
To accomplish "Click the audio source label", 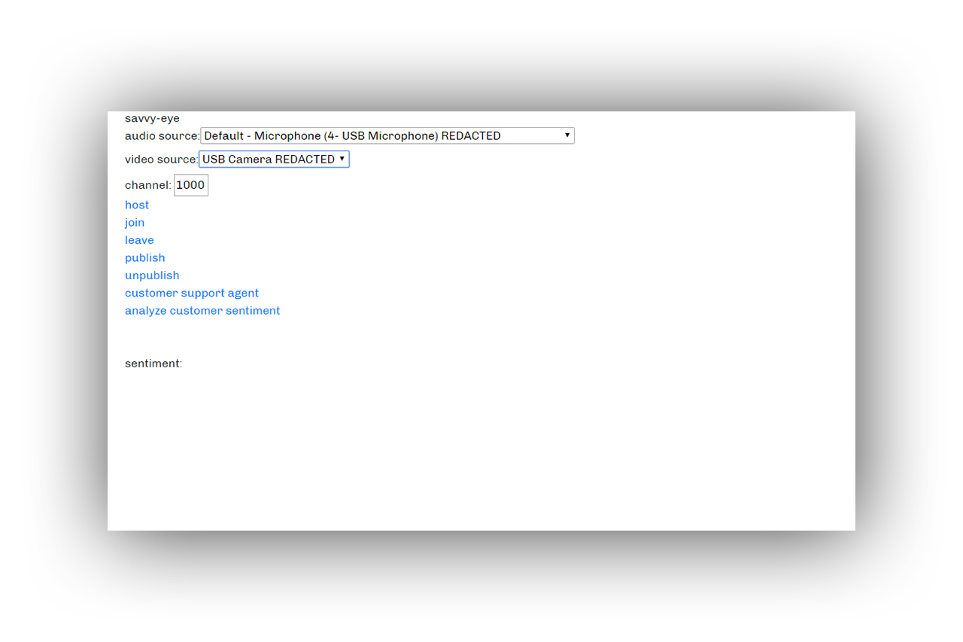I will (x=163, y=136).
